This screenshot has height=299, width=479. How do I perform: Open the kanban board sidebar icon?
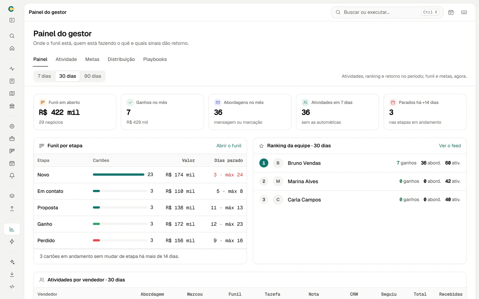[12, 151]
